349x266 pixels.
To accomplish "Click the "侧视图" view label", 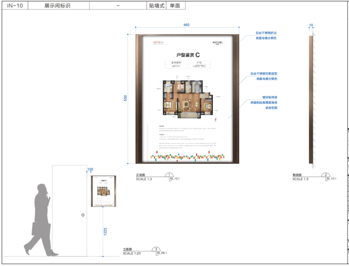I will pos(297,175).
